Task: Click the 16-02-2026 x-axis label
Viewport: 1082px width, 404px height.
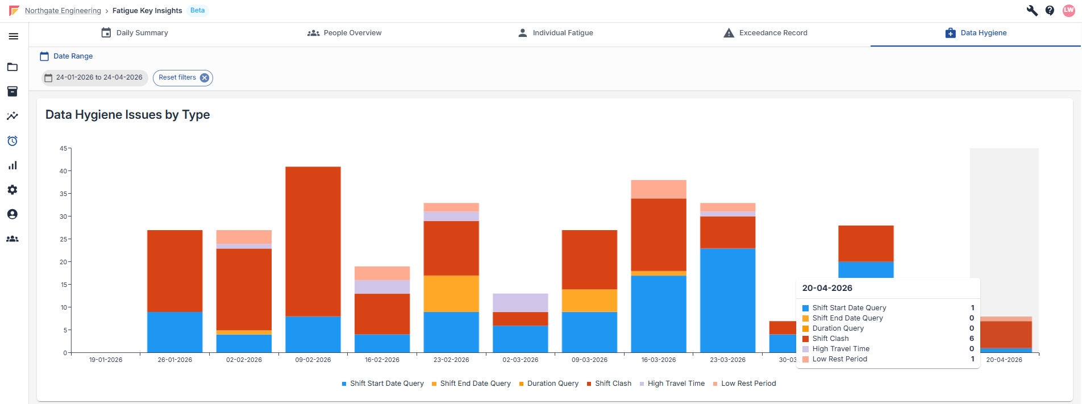Action: 382,360
